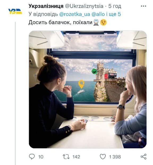Click the reply count 10

41,157
